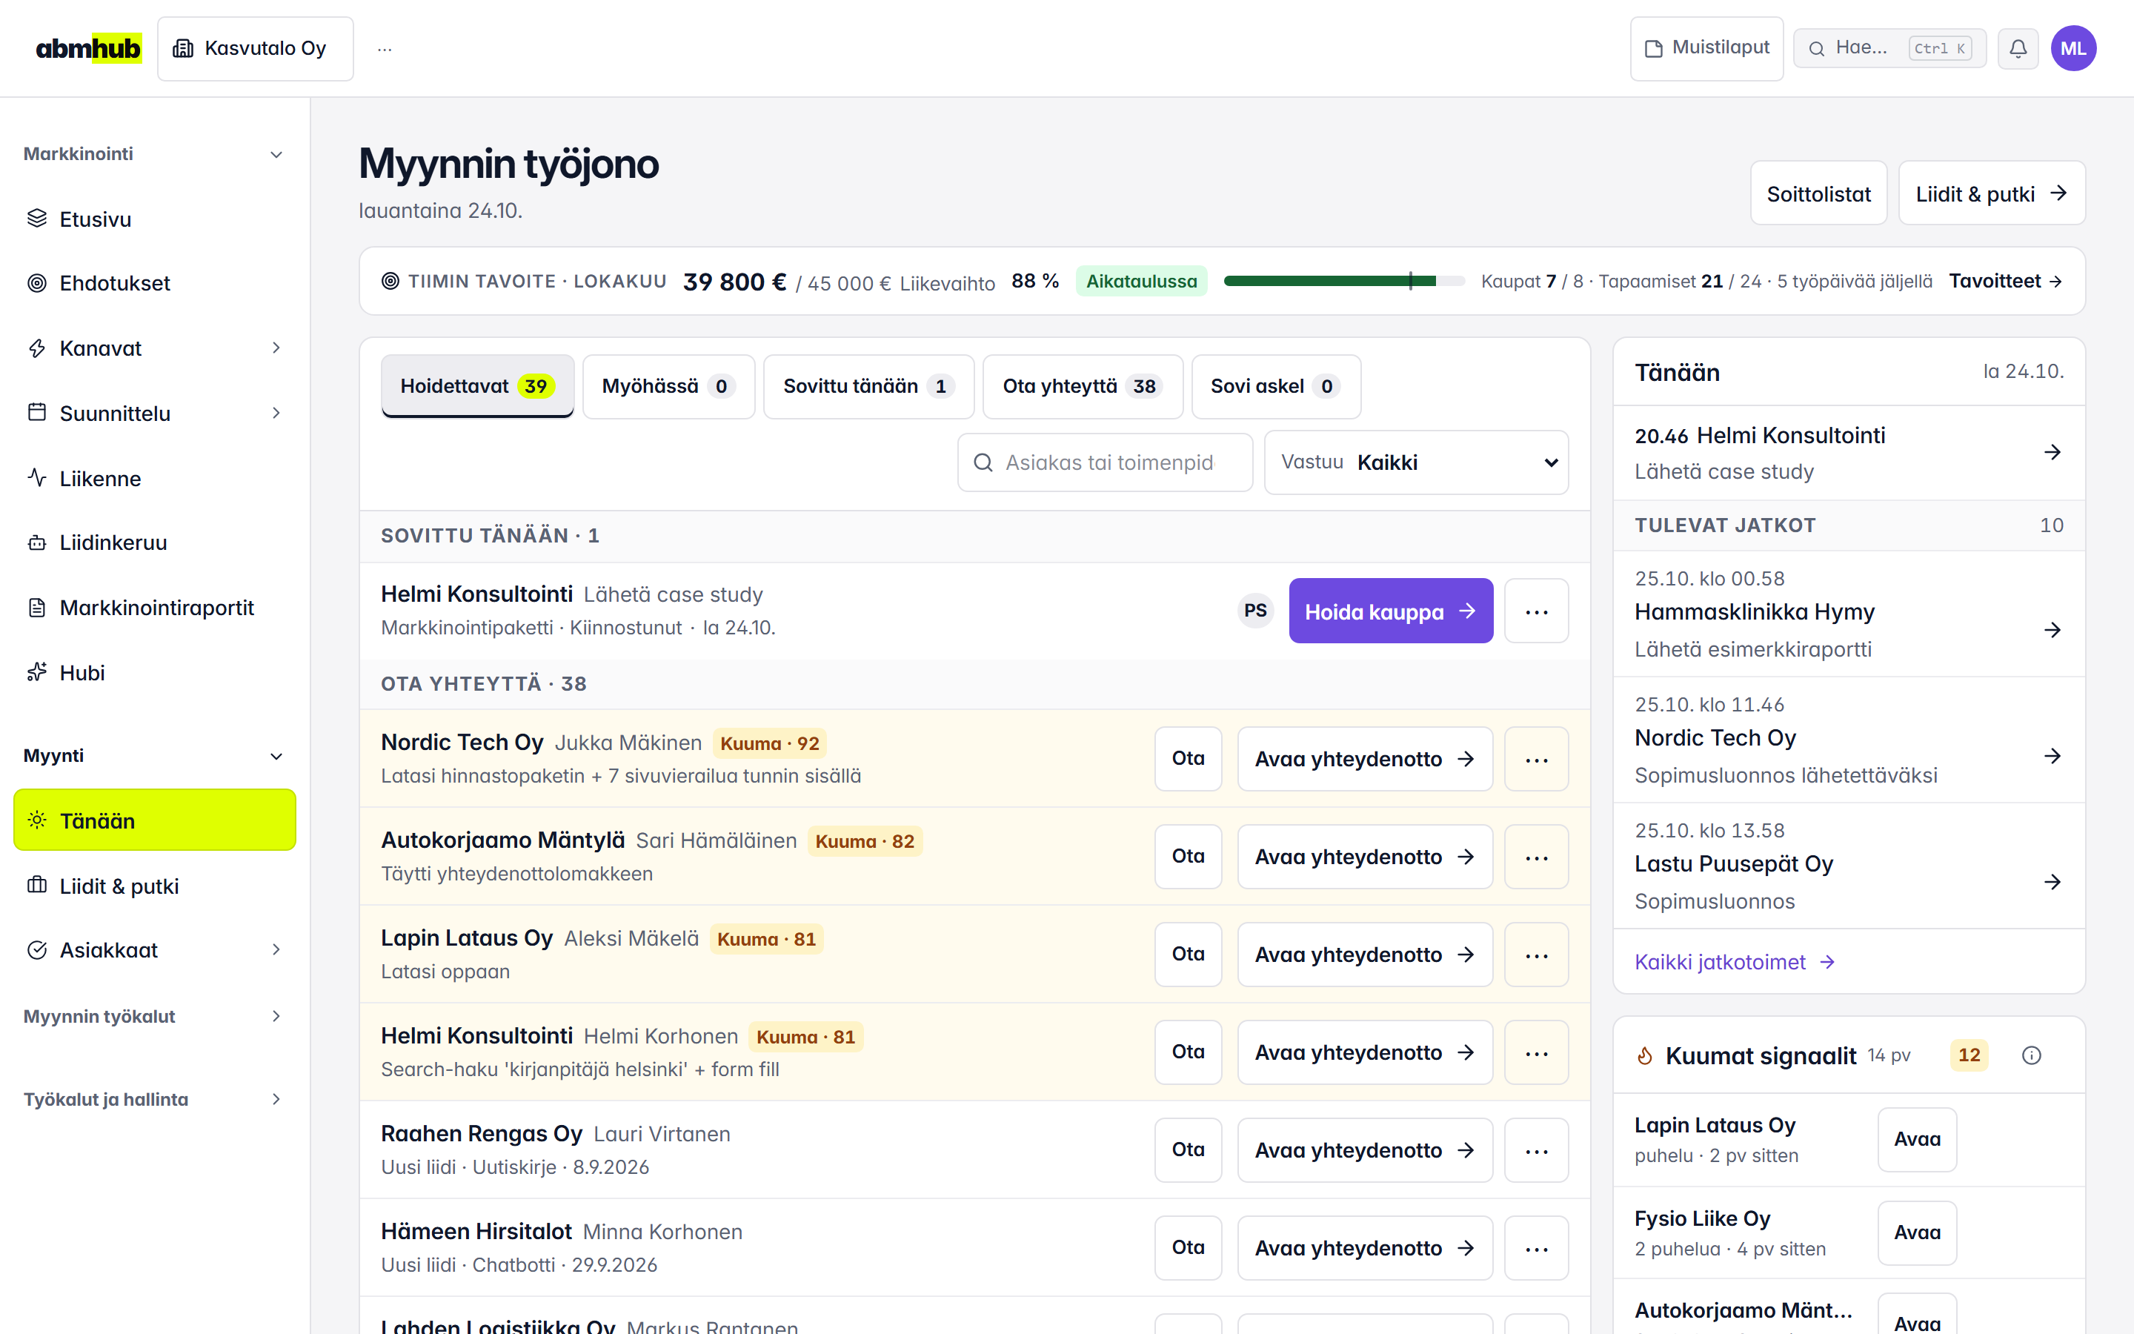Click the ML user avatar
This screenshot has height=1334, width=2134.
click(x=2073, y=48)
